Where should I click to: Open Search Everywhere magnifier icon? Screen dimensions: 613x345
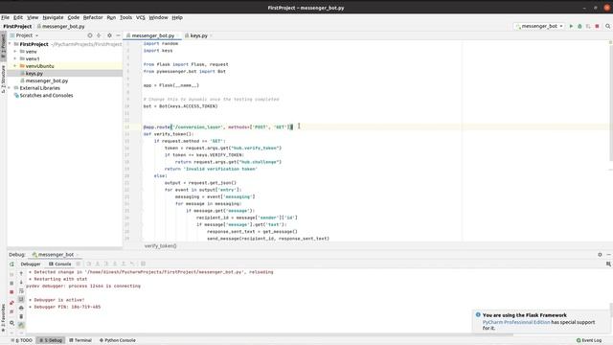coord(608,26)
